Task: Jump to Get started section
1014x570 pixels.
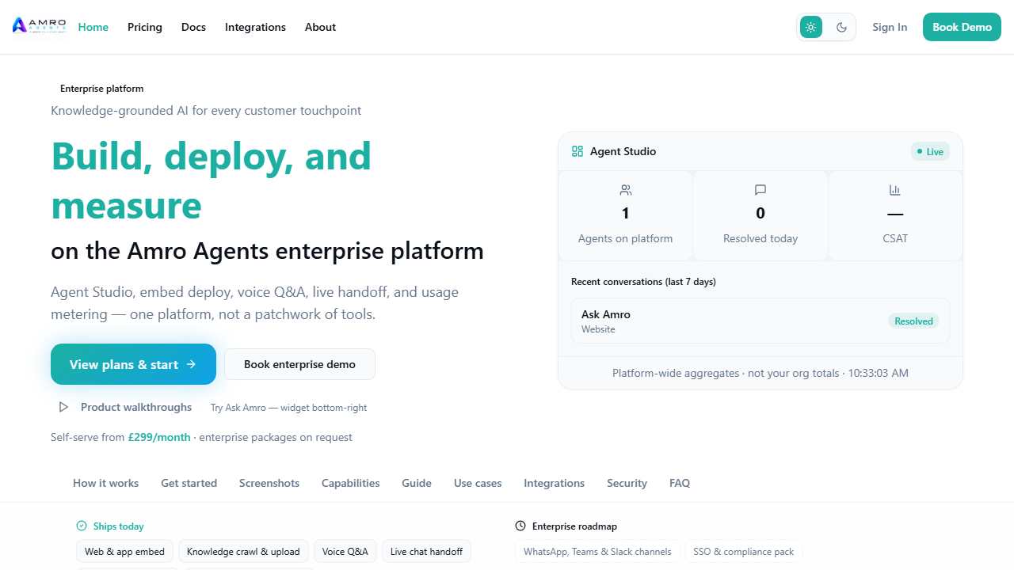Action: pyautogui.click(x=189, y=483)
